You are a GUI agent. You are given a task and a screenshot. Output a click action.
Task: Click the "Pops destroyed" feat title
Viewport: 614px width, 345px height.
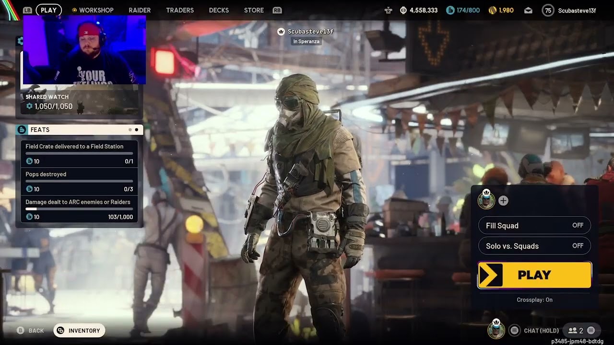pos(46,174)
